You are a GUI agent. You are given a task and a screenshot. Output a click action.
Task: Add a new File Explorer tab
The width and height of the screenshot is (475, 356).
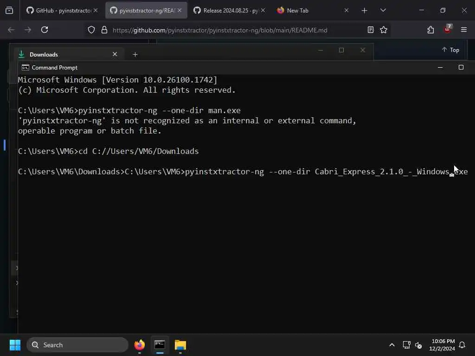[x=135, y=55]
